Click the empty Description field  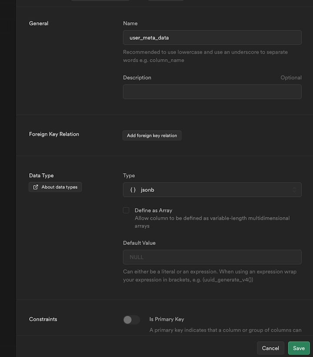pos(212,92)
